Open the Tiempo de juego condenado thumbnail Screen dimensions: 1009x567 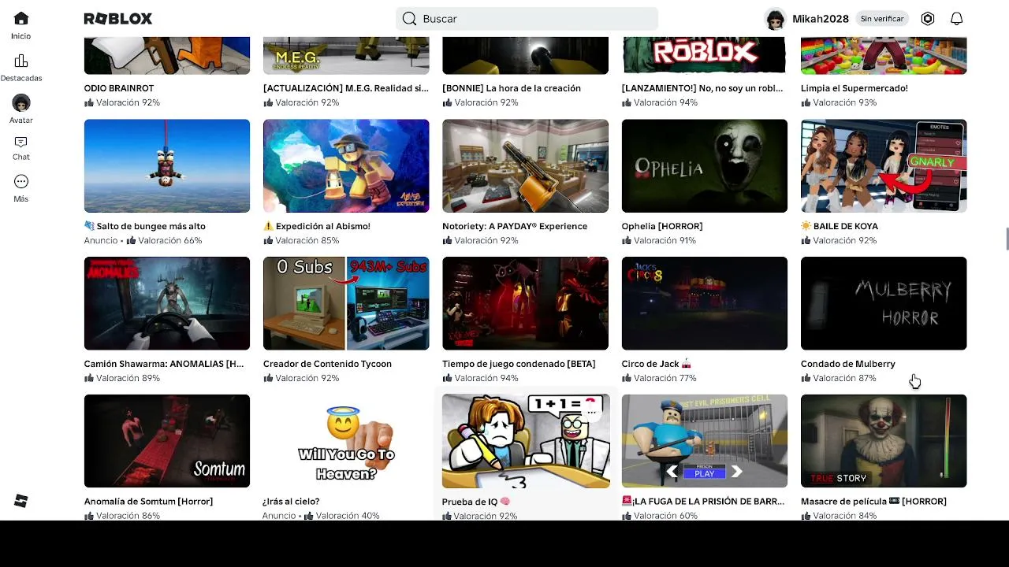[525, 304]
